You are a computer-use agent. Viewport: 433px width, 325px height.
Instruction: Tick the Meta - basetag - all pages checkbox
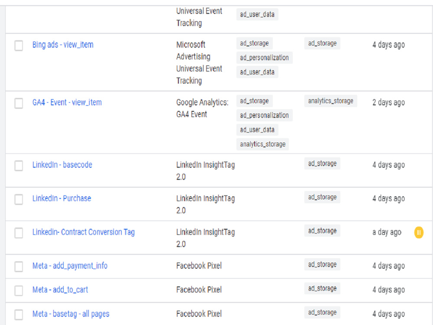[x=19, y=315]
